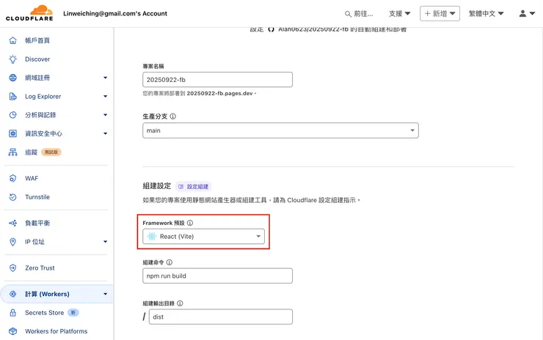Click the Discover lightbulb icon

[12, 59]
